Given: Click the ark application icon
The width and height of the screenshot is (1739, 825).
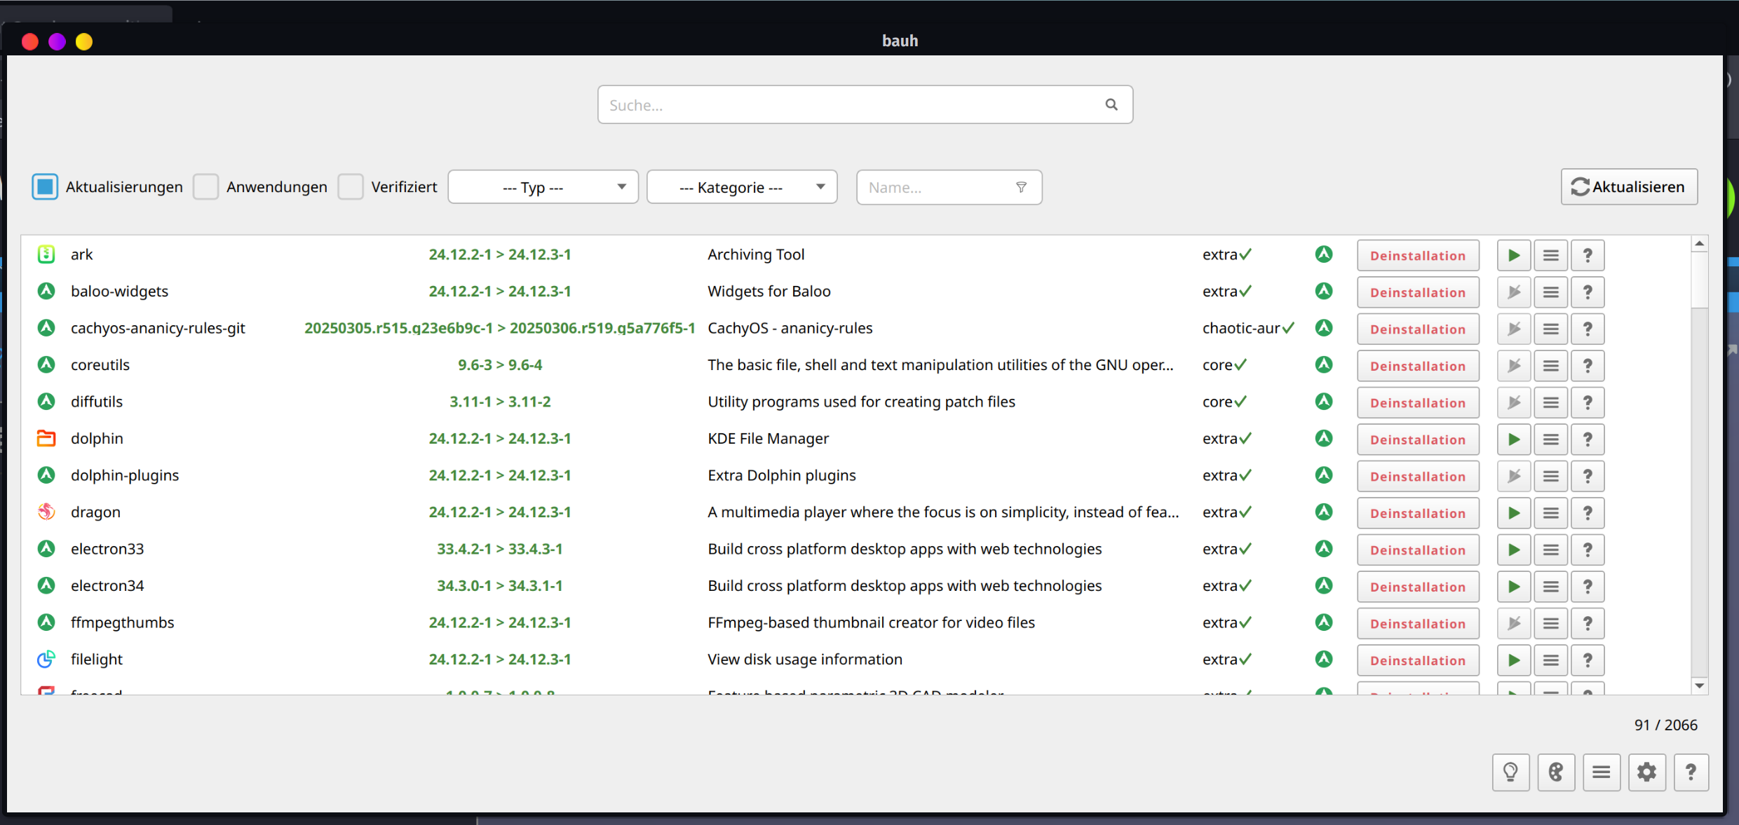Looking at the screenshot, I should 46,254.
